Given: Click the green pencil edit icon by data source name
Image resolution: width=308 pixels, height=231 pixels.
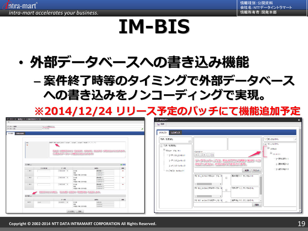Looking at the screenshot, I should click(142, 129).
